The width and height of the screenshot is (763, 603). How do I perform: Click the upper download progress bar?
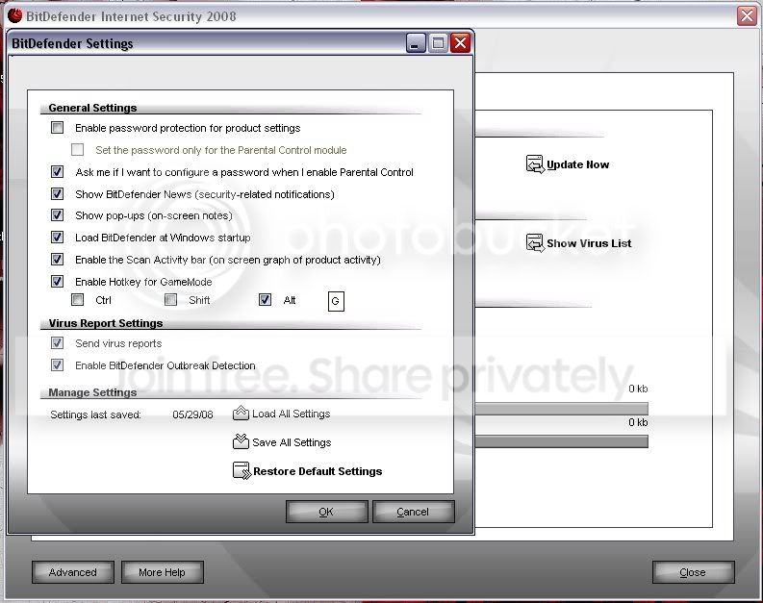(561, 409)
